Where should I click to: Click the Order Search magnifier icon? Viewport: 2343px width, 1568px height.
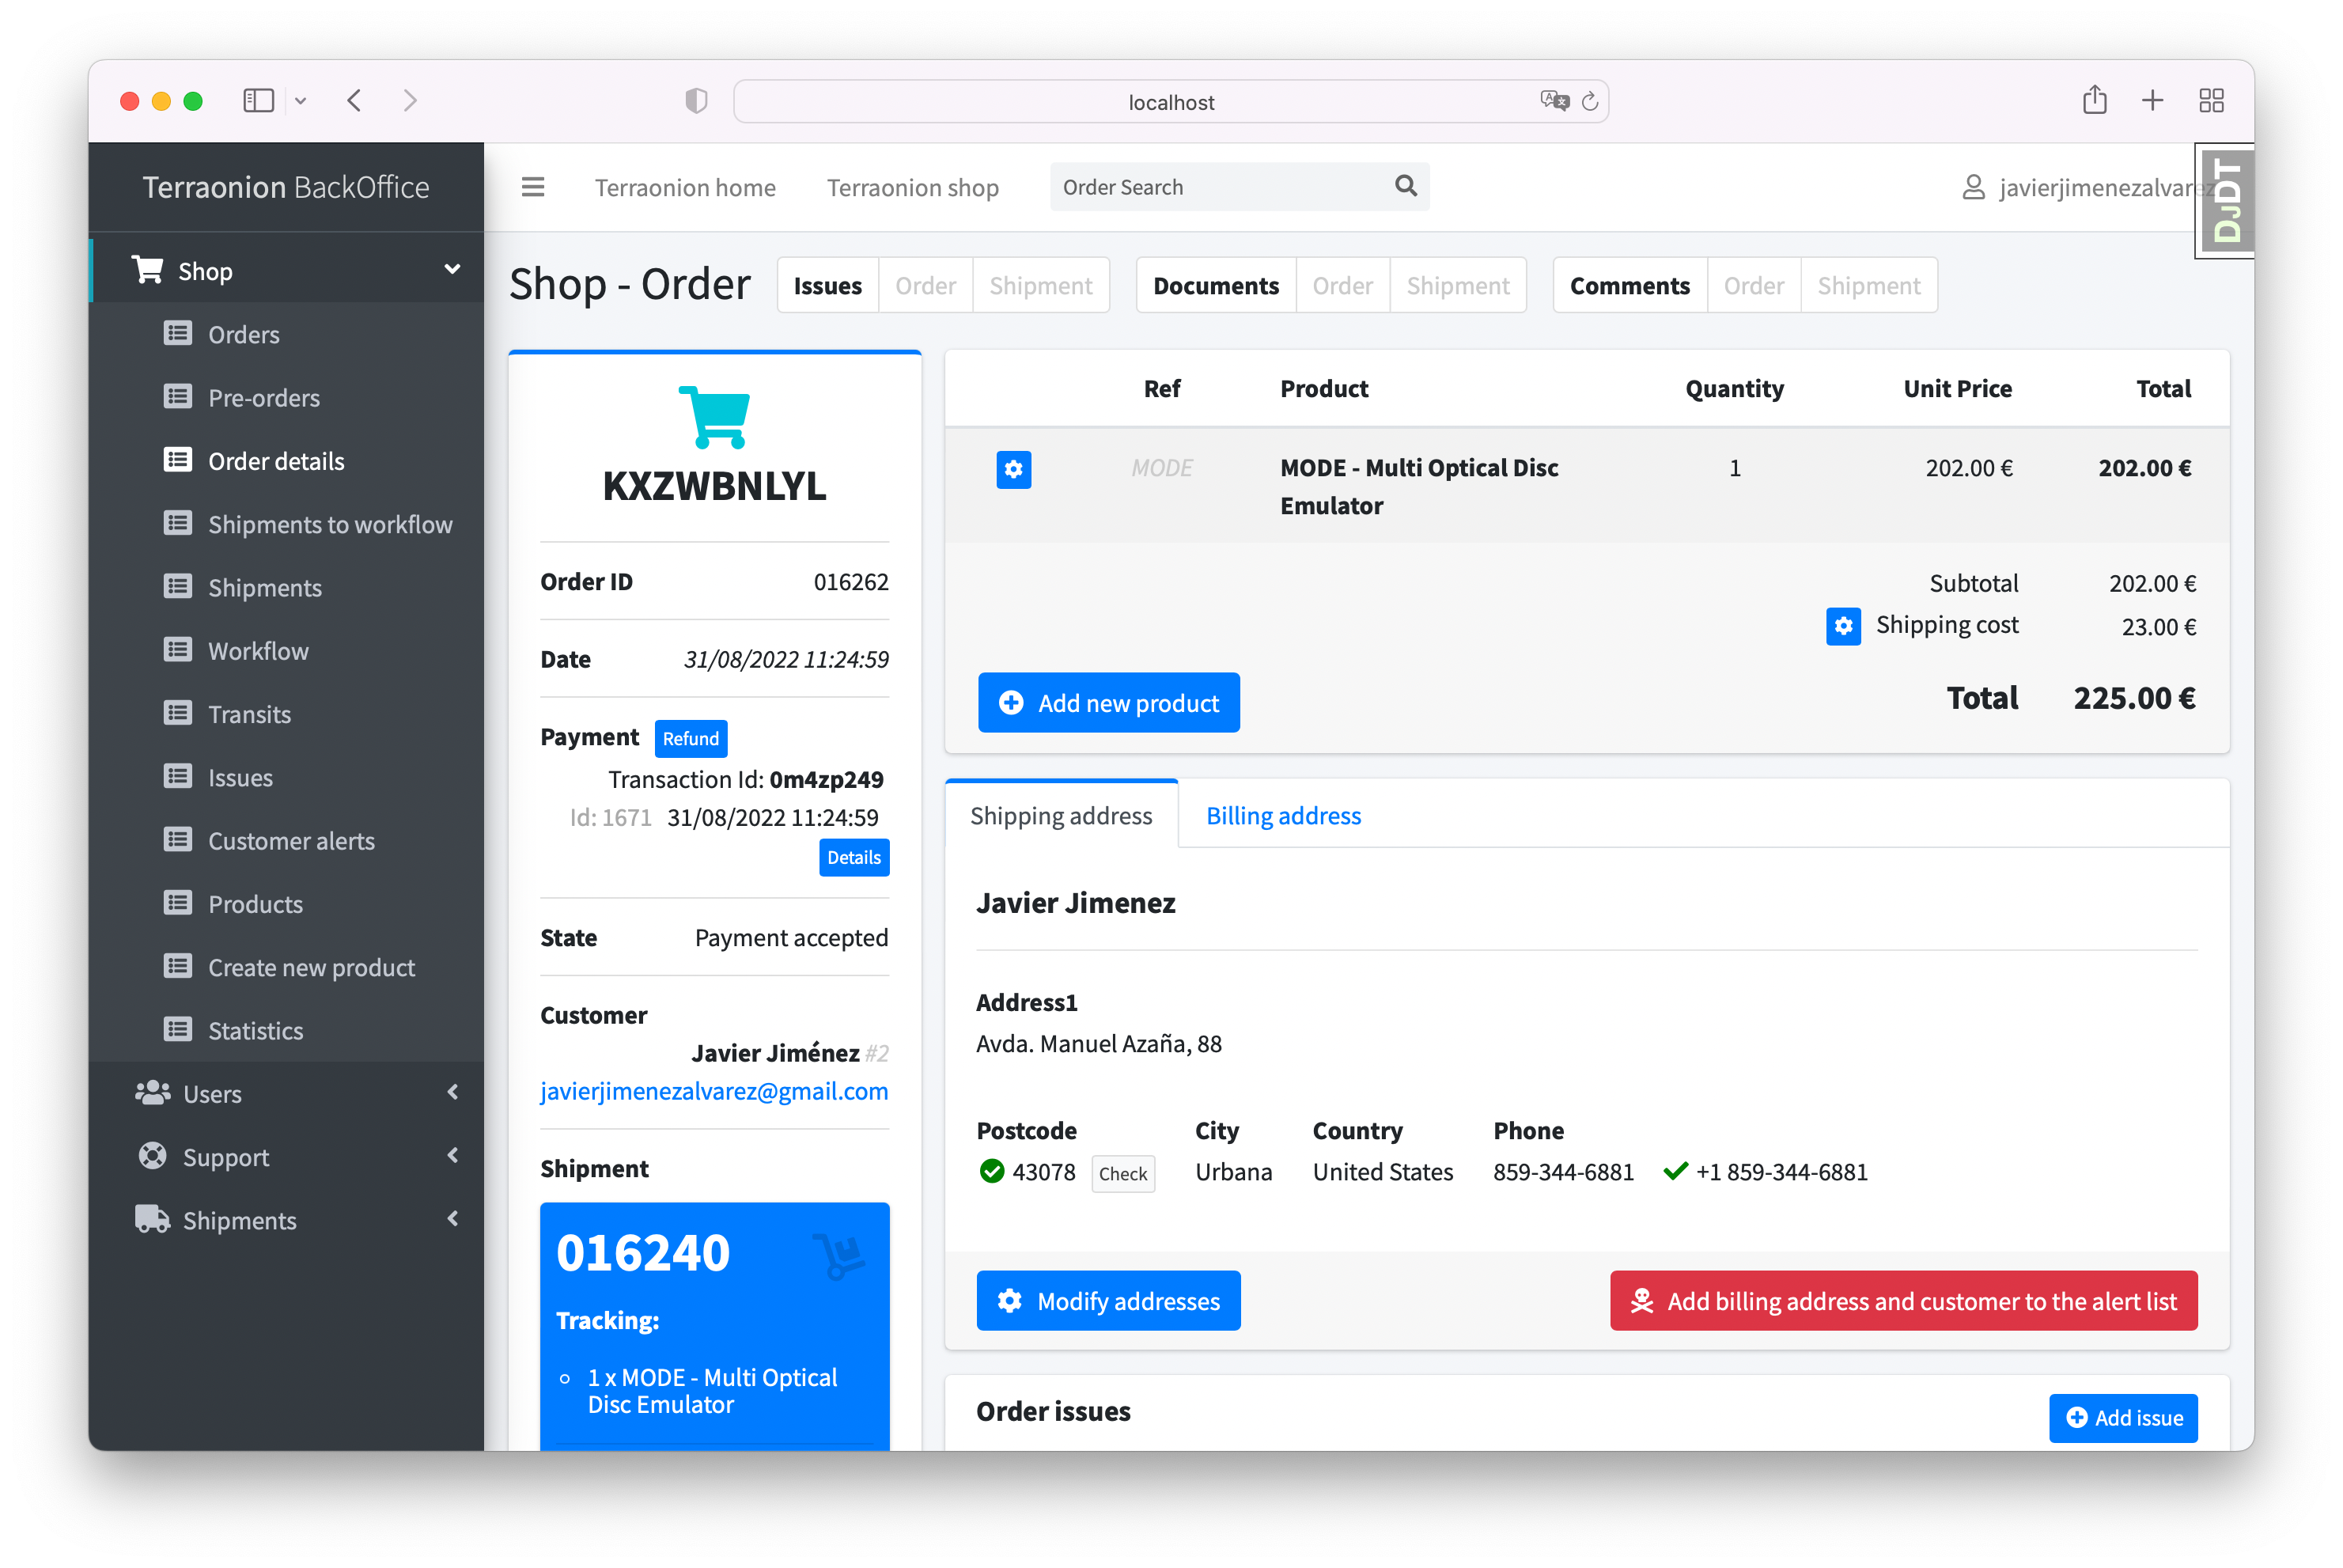[1406, 186]
